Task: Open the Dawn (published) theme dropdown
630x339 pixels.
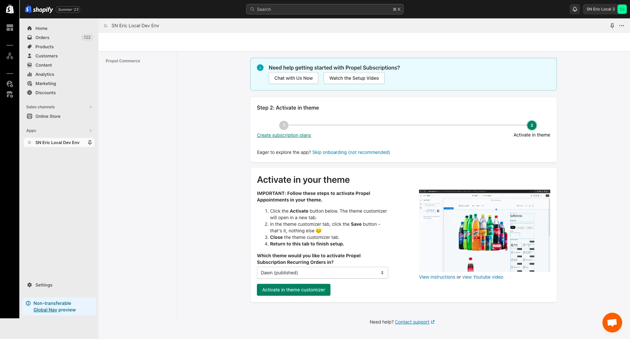Action: coord(322,273)
